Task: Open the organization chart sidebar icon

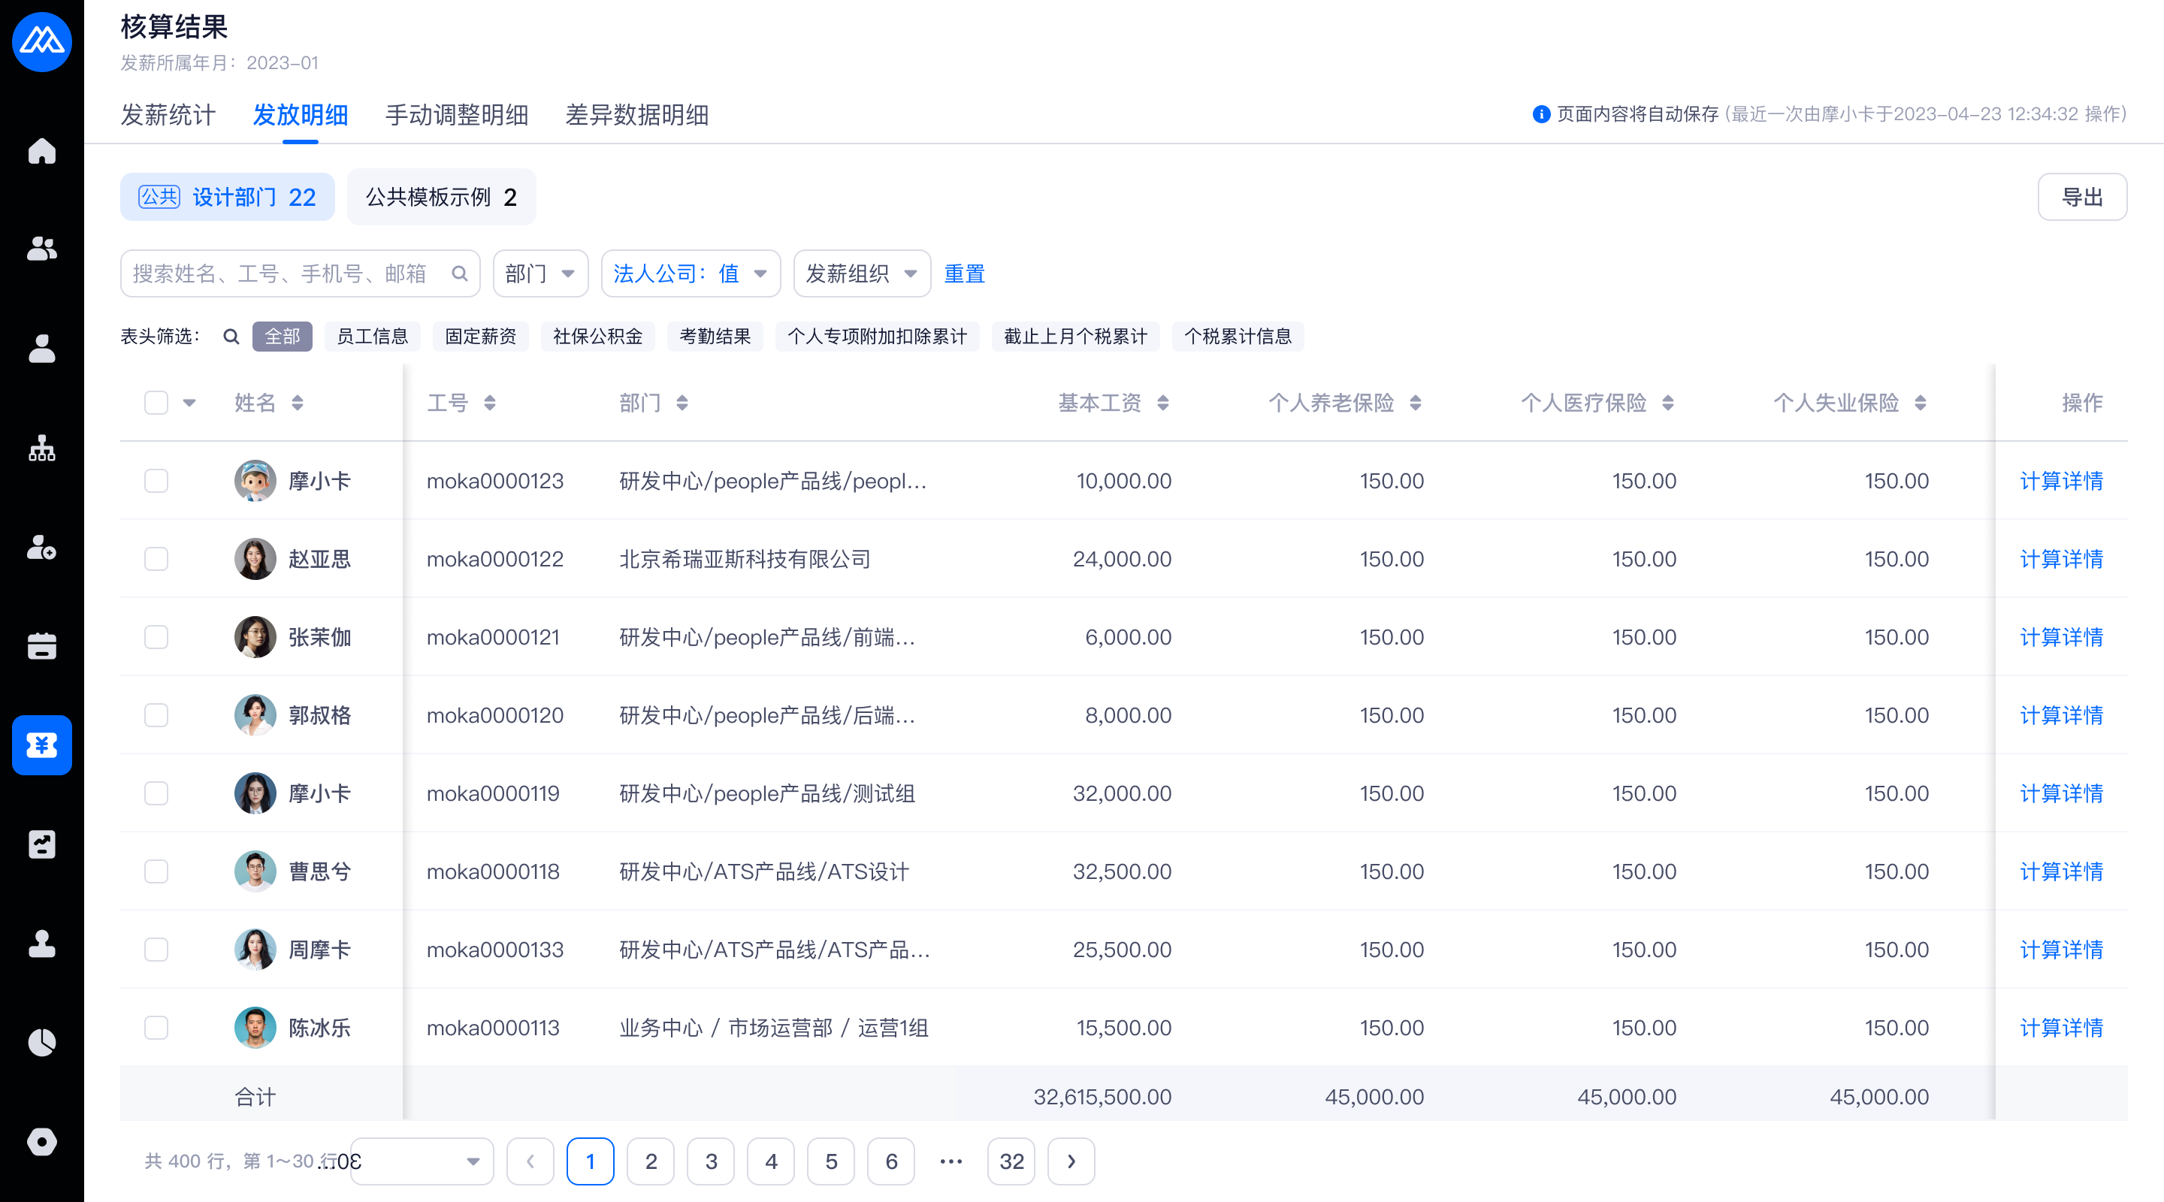Action: (x=41, y=448)
